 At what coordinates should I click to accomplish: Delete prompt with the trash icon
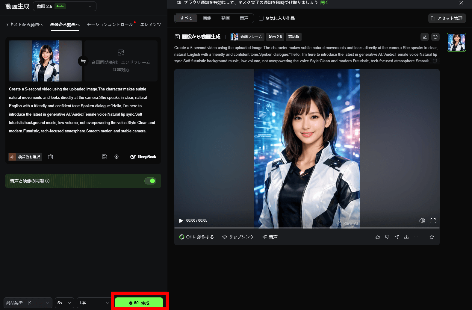[51, 157]
